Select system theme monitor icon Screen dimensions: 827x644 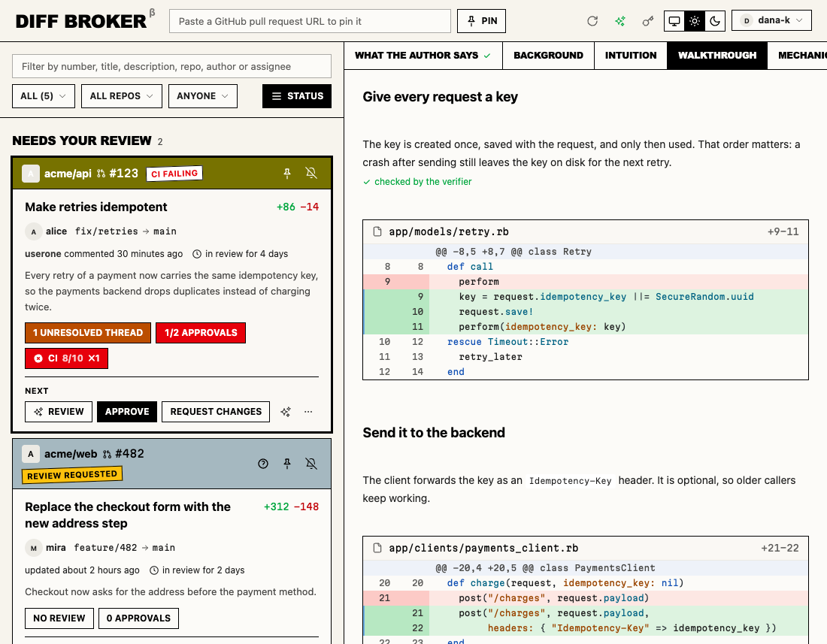coord(674,21)
